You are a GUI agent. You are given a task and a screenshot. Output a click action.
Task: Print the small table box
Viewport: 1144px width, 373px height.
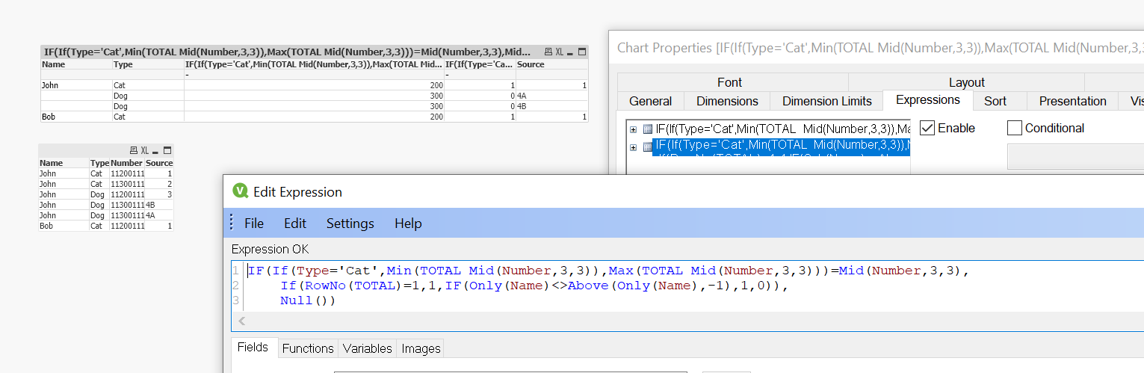click(x=134, y=151)
